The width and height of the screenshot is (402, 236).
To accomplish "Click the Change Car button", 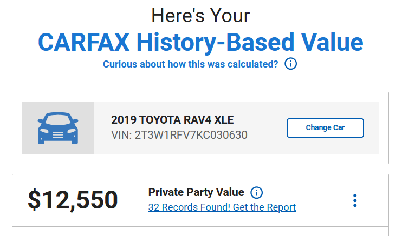I will point(325,128).
